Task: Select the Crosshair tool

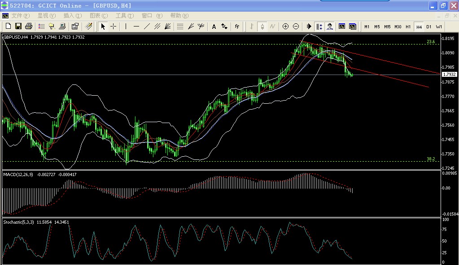Action: click(x=113, y=26)
